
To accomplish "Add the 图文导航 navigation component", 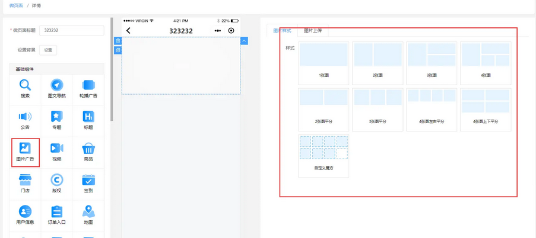I will click(57, 88).
